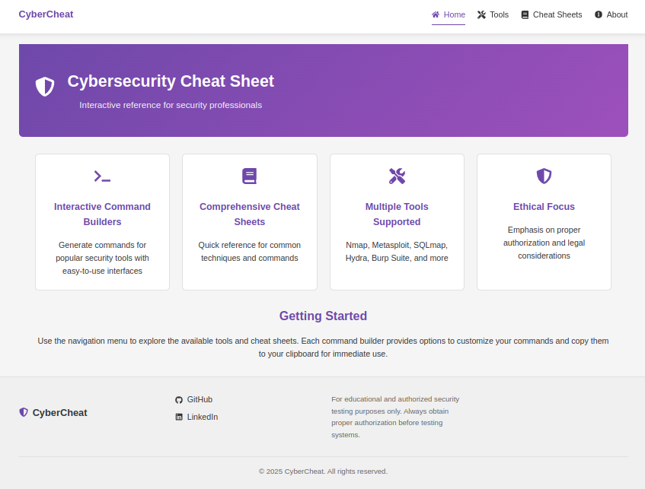The image size is (645, 489).
Task: Click the GitHub icon in footer
Action: click(x=179, y=400)
